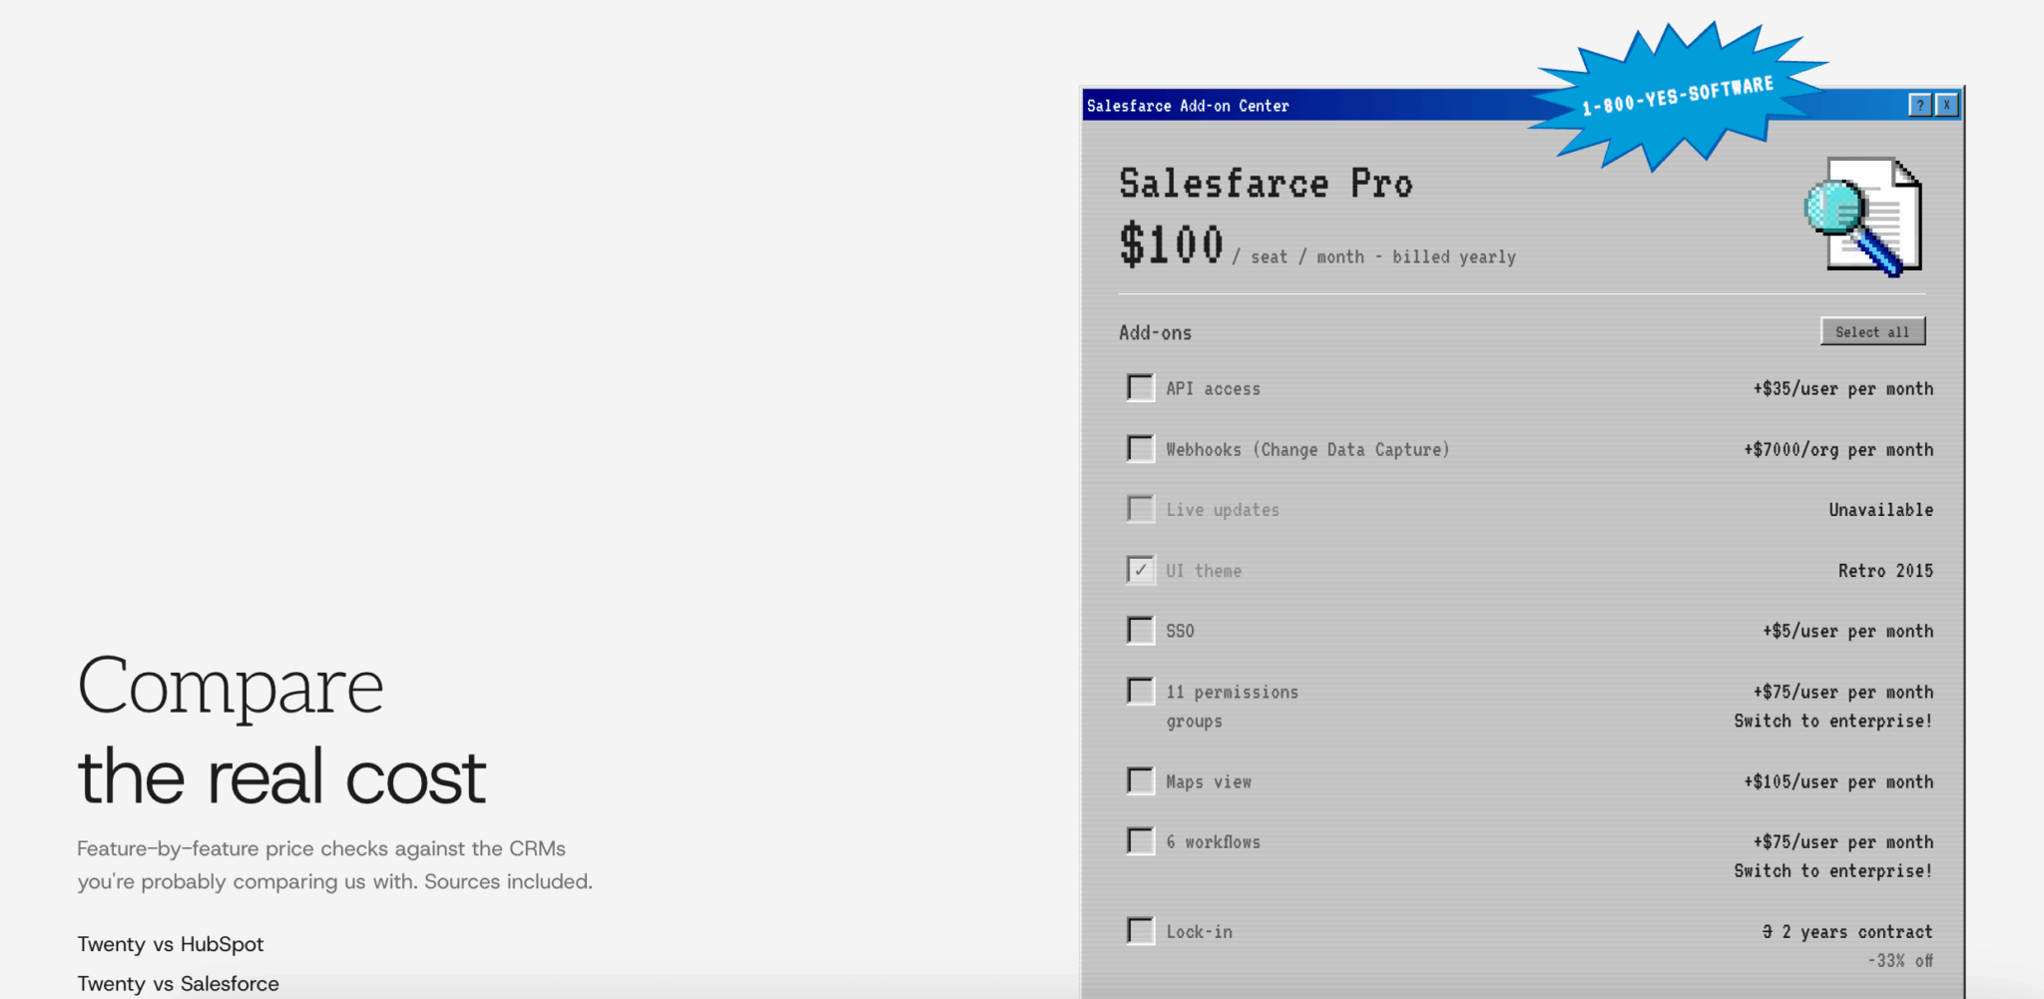Click the Add-ons section label
Viewport: 2044px width, 999px height.
1155,333
